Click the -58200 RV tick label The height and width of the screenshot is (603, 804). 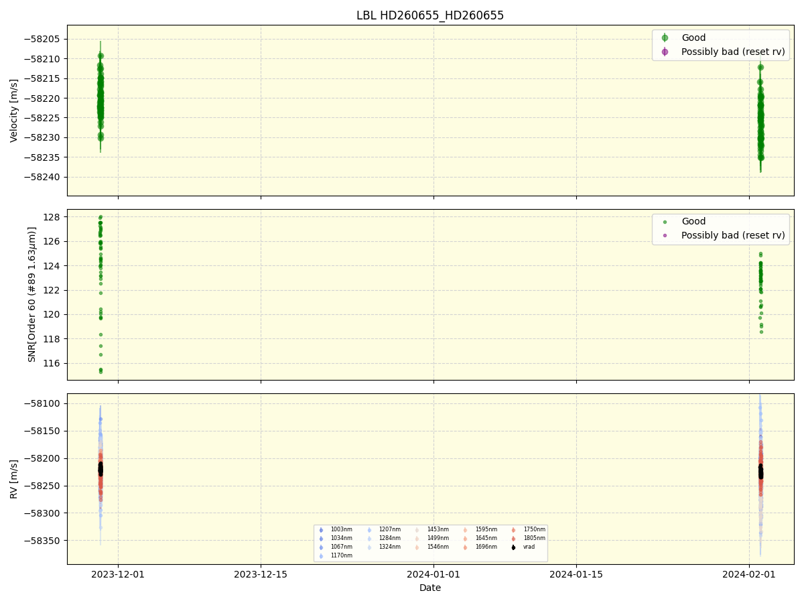(42, 458)
